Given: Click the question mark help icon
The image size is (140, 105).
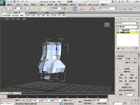Looking at the screenshot, I should click(x=127, y=2).
